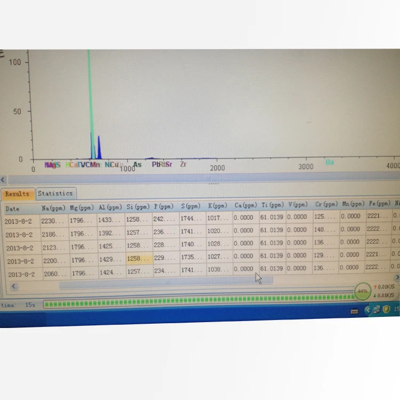The width and height of the screenshot is (400, 400).
Task: Click the S(ppm) column header
Action: [190, 206]
